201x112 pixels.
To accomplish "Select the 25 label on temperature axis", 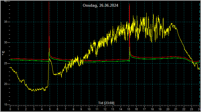I will (6, 63).
